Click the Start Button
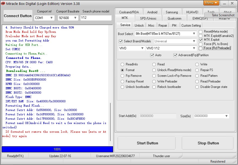 click(147, 143)
